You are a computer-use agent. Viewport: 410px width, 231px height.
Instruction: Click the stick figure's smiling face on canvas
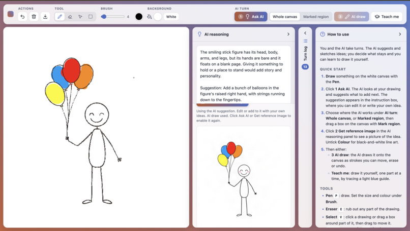point(97,114)
